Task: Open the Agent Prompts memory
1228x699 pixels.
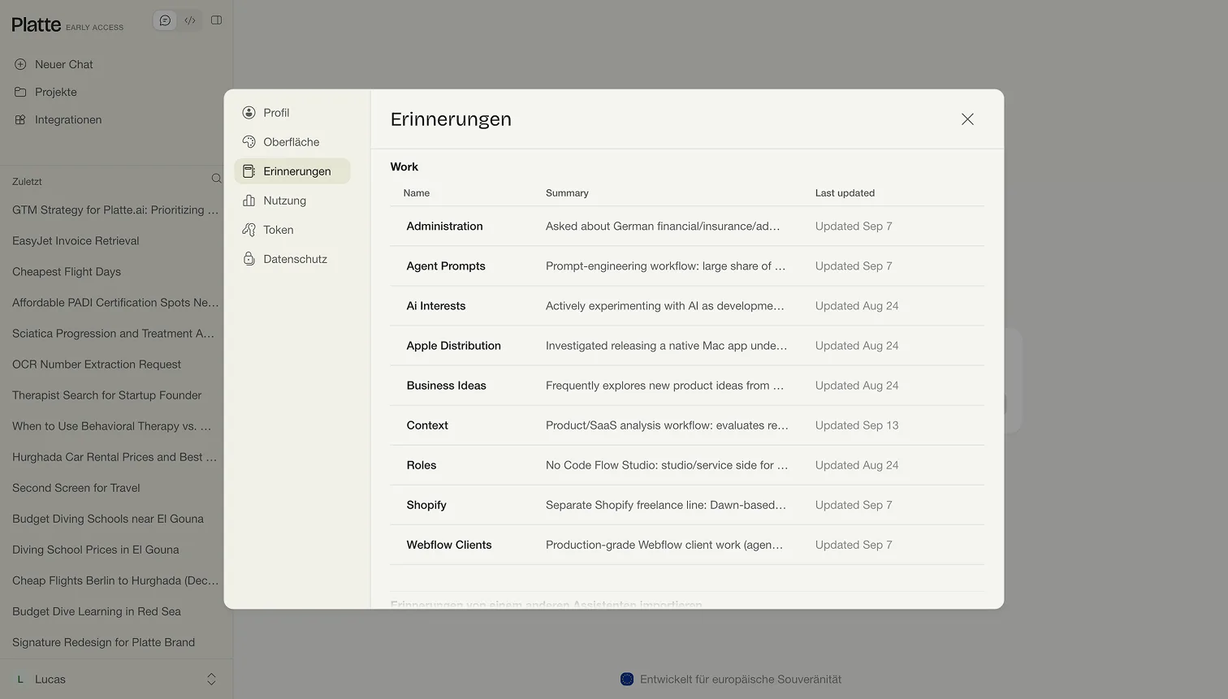Action: (687, 266)
